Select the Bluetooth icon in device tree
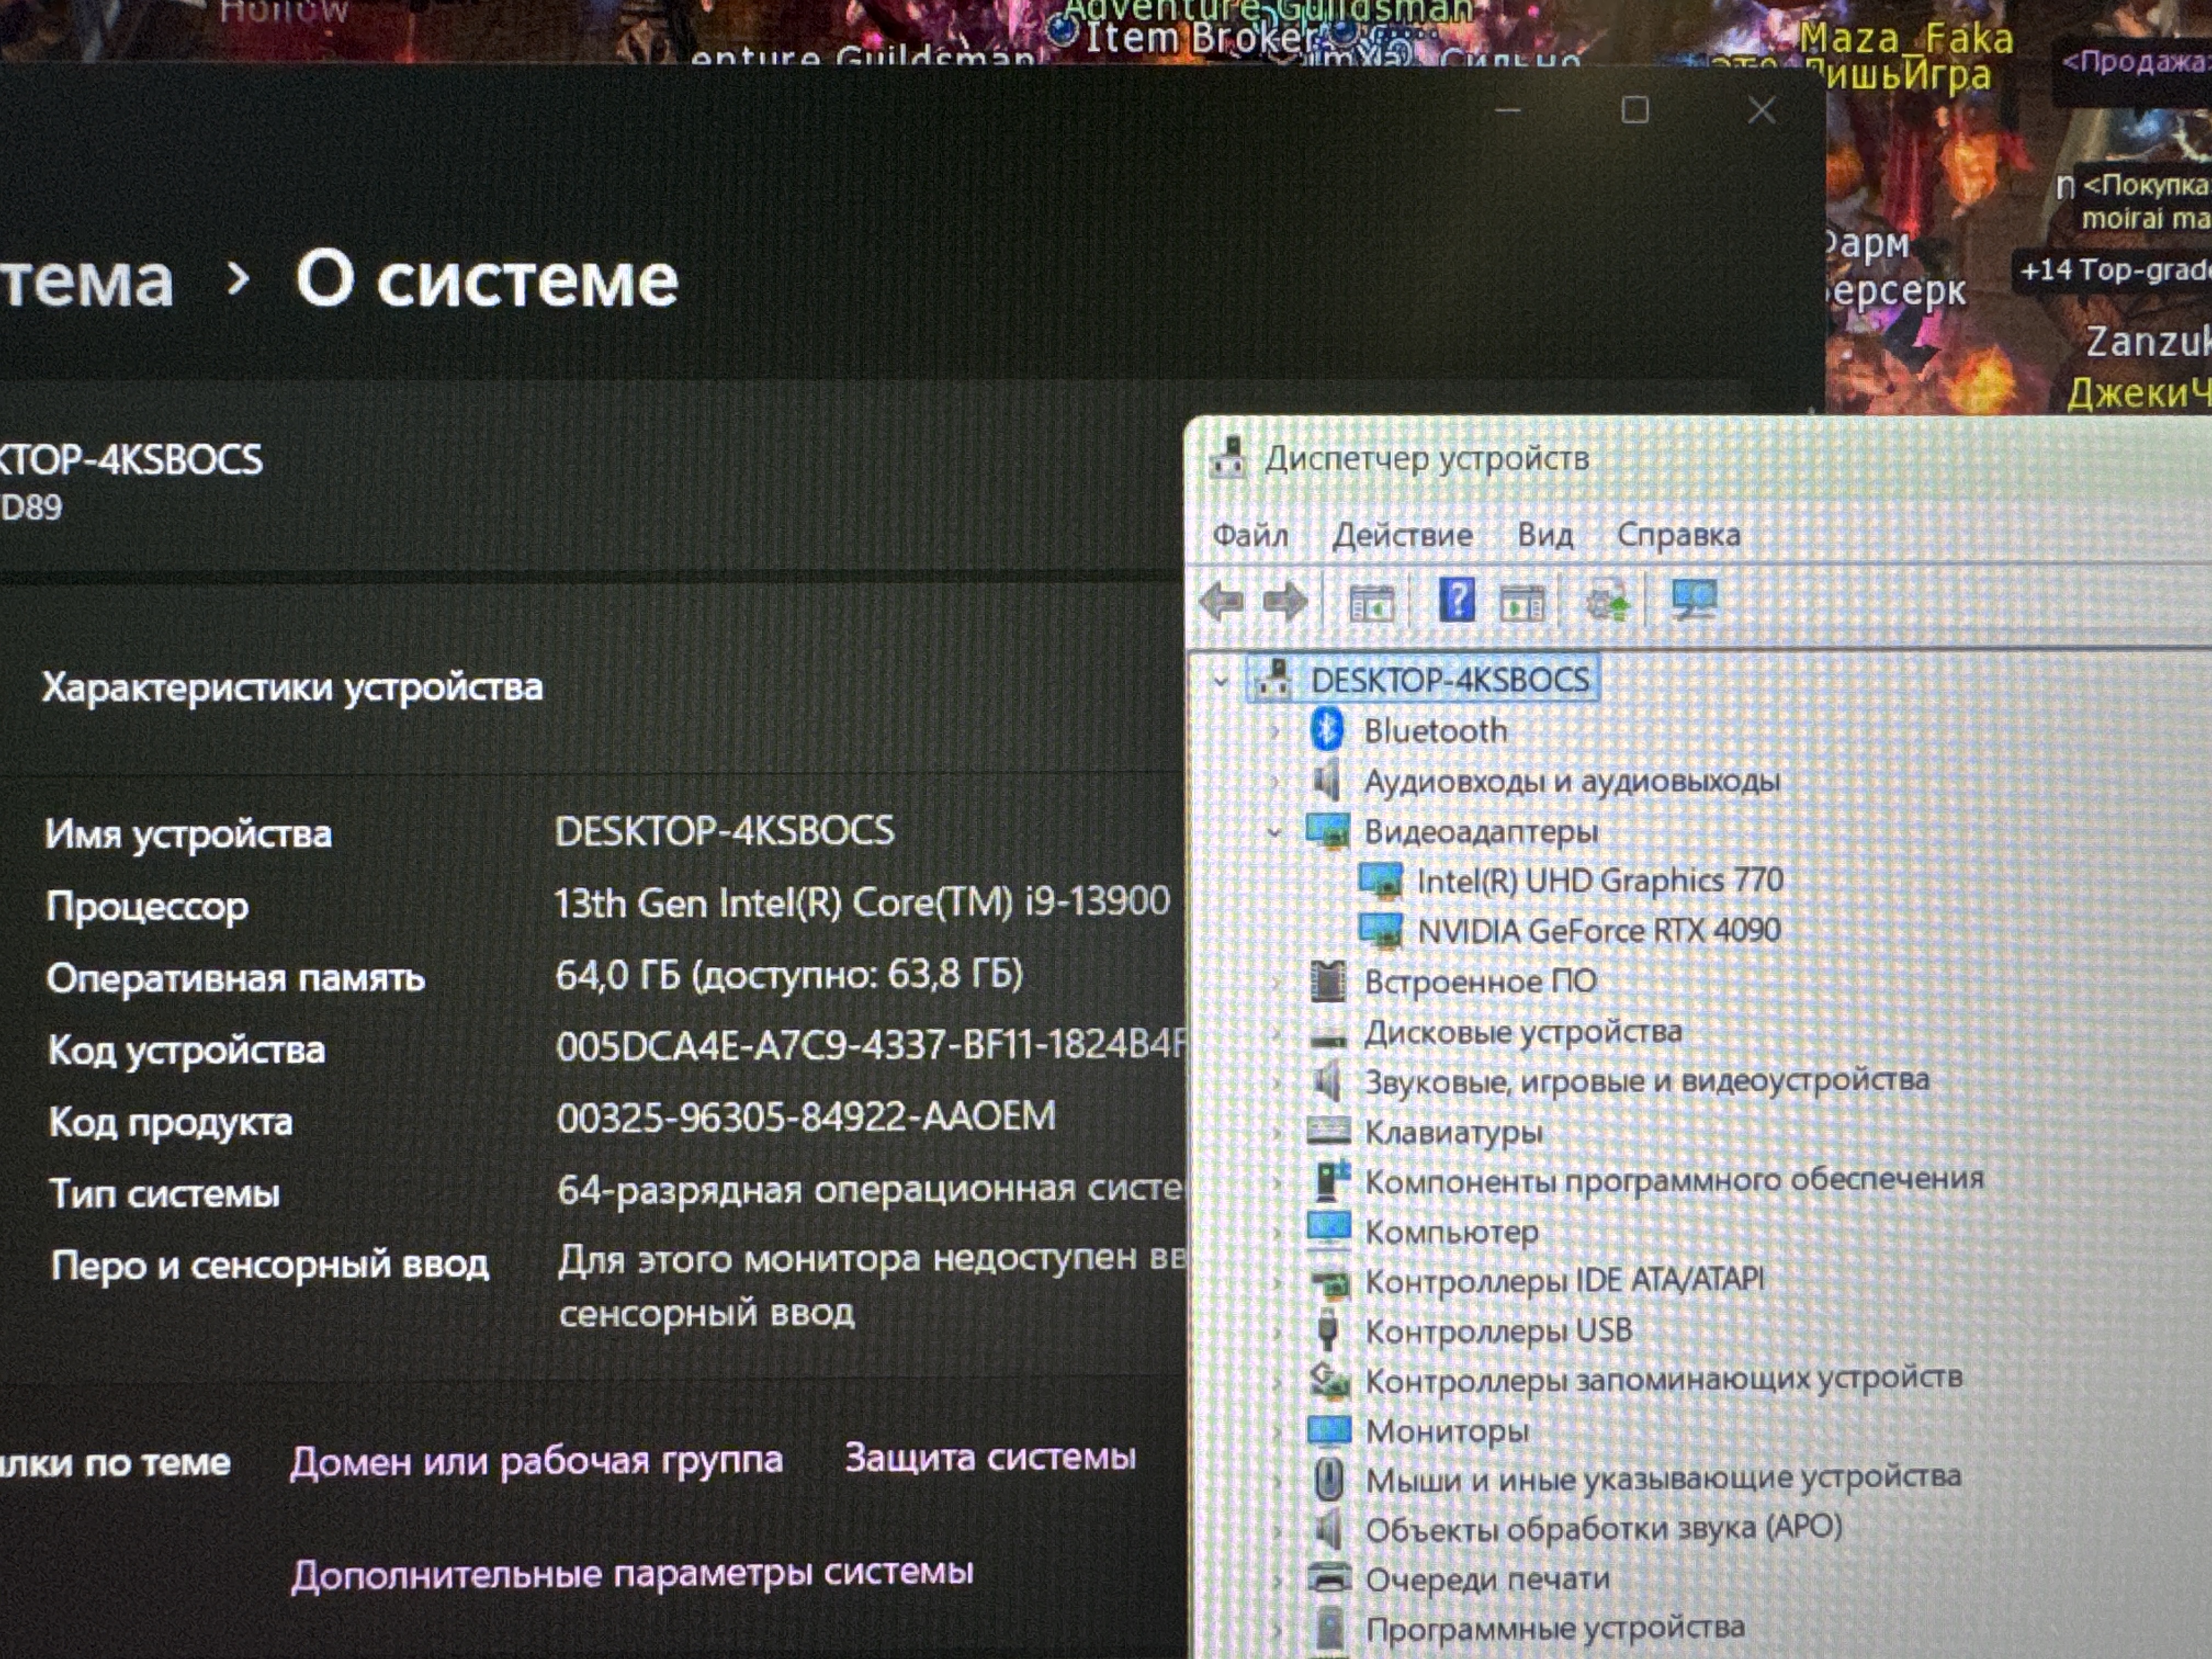 [1327, 729]
